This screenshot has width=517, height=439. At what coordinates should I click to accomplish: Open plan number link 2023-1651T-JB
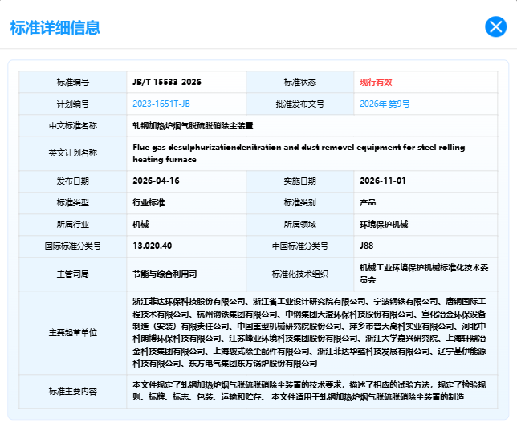161,104
